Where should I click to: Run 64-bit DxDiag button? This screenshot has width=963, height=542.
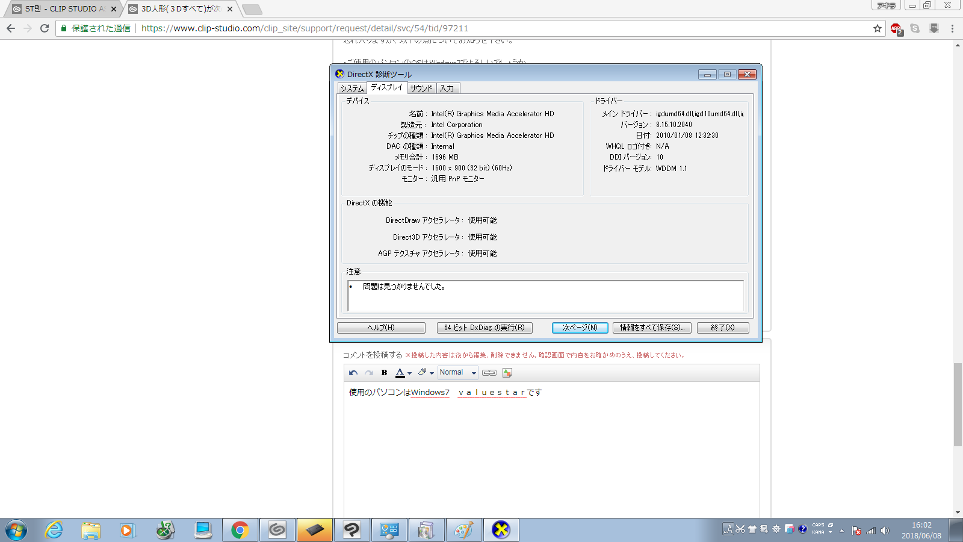[x=485, y=328]
